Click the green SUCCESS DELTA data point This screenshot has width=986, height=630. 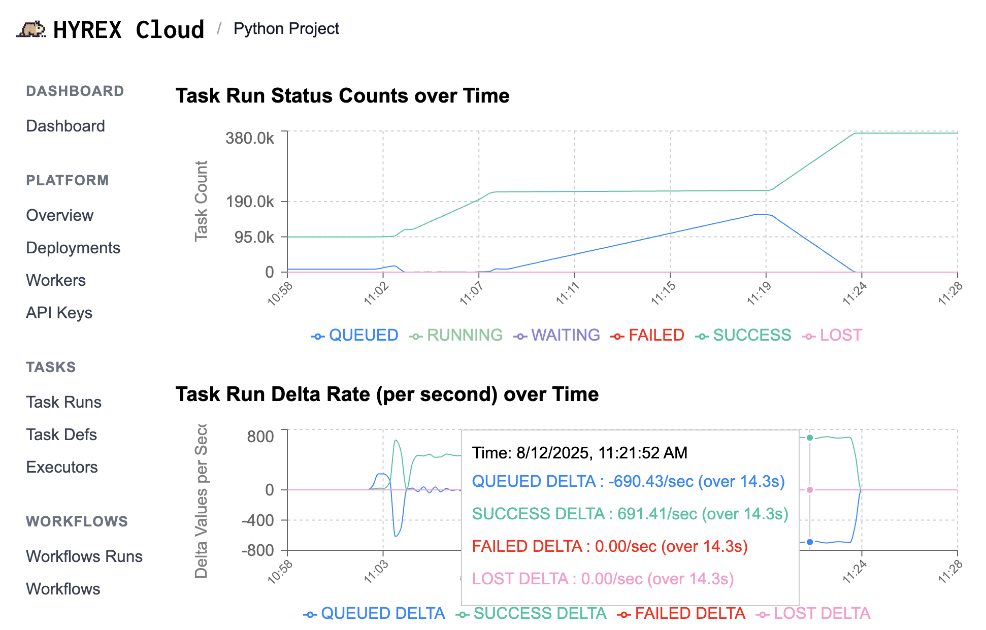pyautogui.click(x=810, y=438)
